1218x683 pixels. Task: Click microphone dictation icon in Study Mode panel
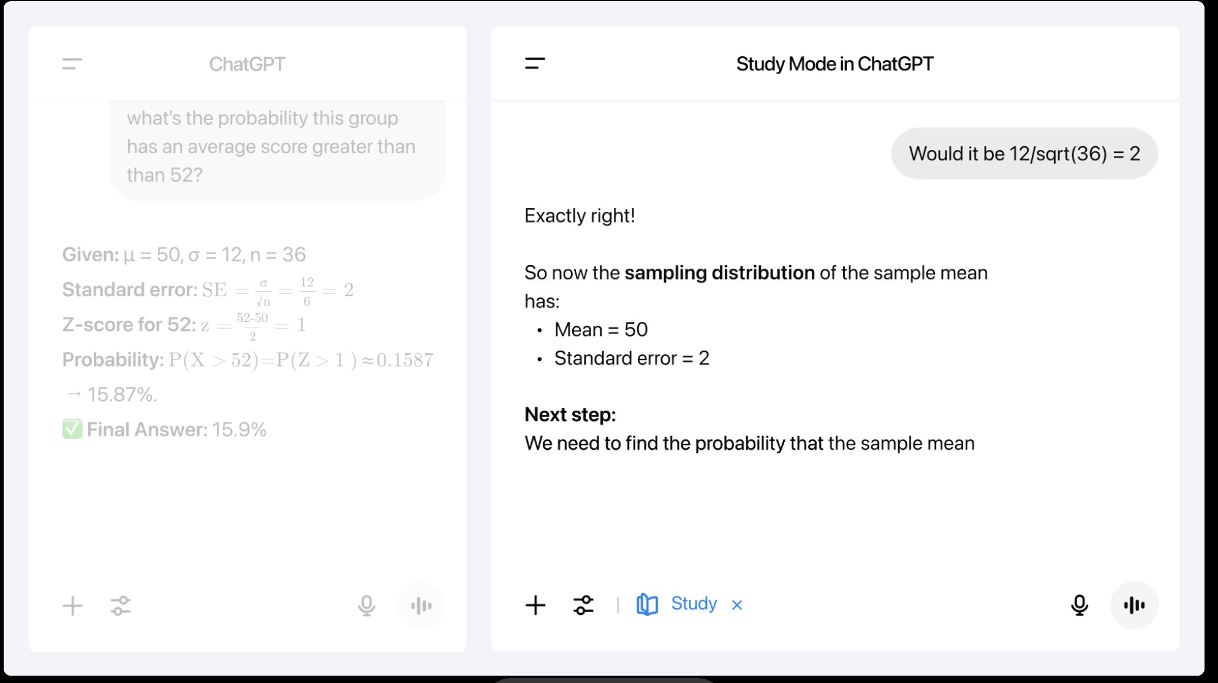(x=1080, y=605)
